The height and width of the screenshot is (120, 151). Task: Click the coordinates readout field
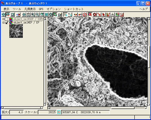coord(85,112)
